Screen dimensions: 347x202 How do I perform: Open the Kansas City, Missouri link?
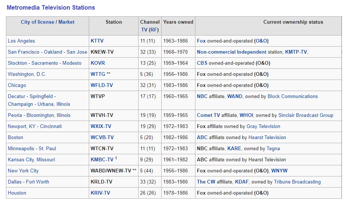pyautogui.click(x=31, y=160)
